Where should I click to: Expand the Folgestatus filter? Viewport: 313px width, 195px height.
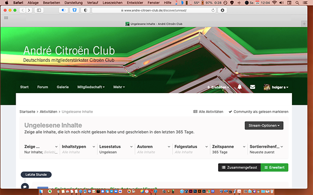[x=191, y=149]
